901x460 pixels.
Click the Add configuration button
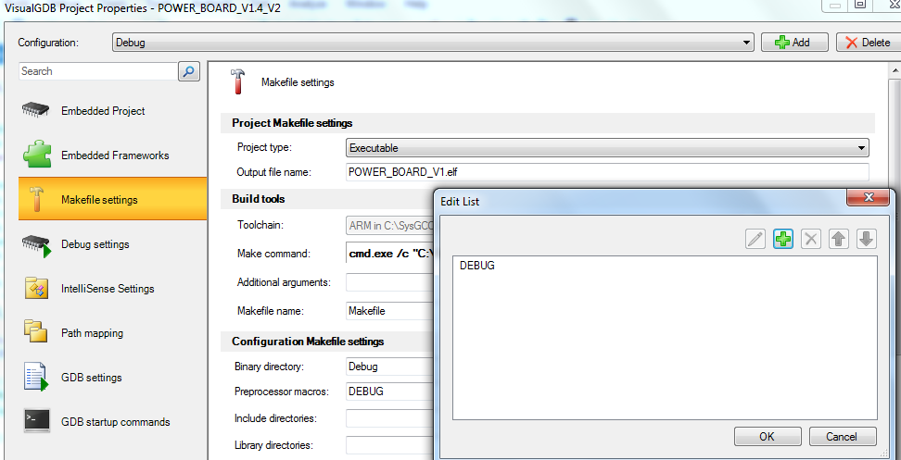tap(794, 43)
